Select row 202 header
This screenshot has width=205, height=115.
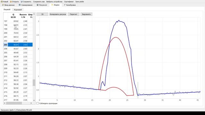[x=5, y=41]
